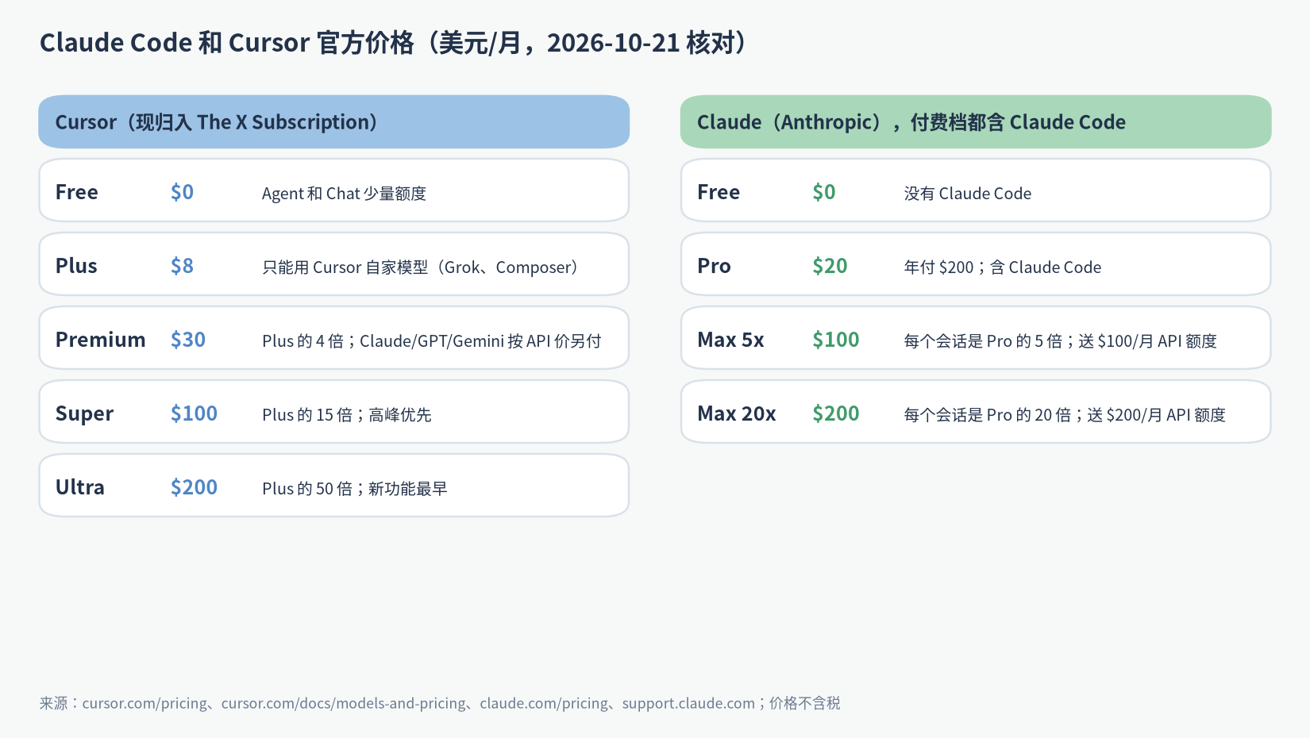The image size is (1310, 738).
Task: Select the Cursor Plus plan name
Action: point(76,266)
